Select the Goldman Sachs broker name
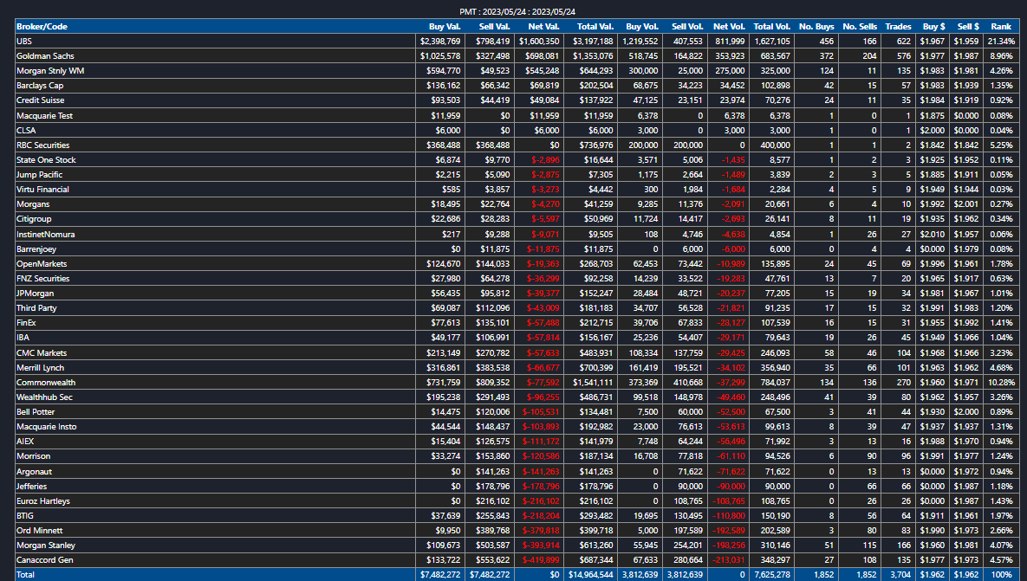 [45, 56]
